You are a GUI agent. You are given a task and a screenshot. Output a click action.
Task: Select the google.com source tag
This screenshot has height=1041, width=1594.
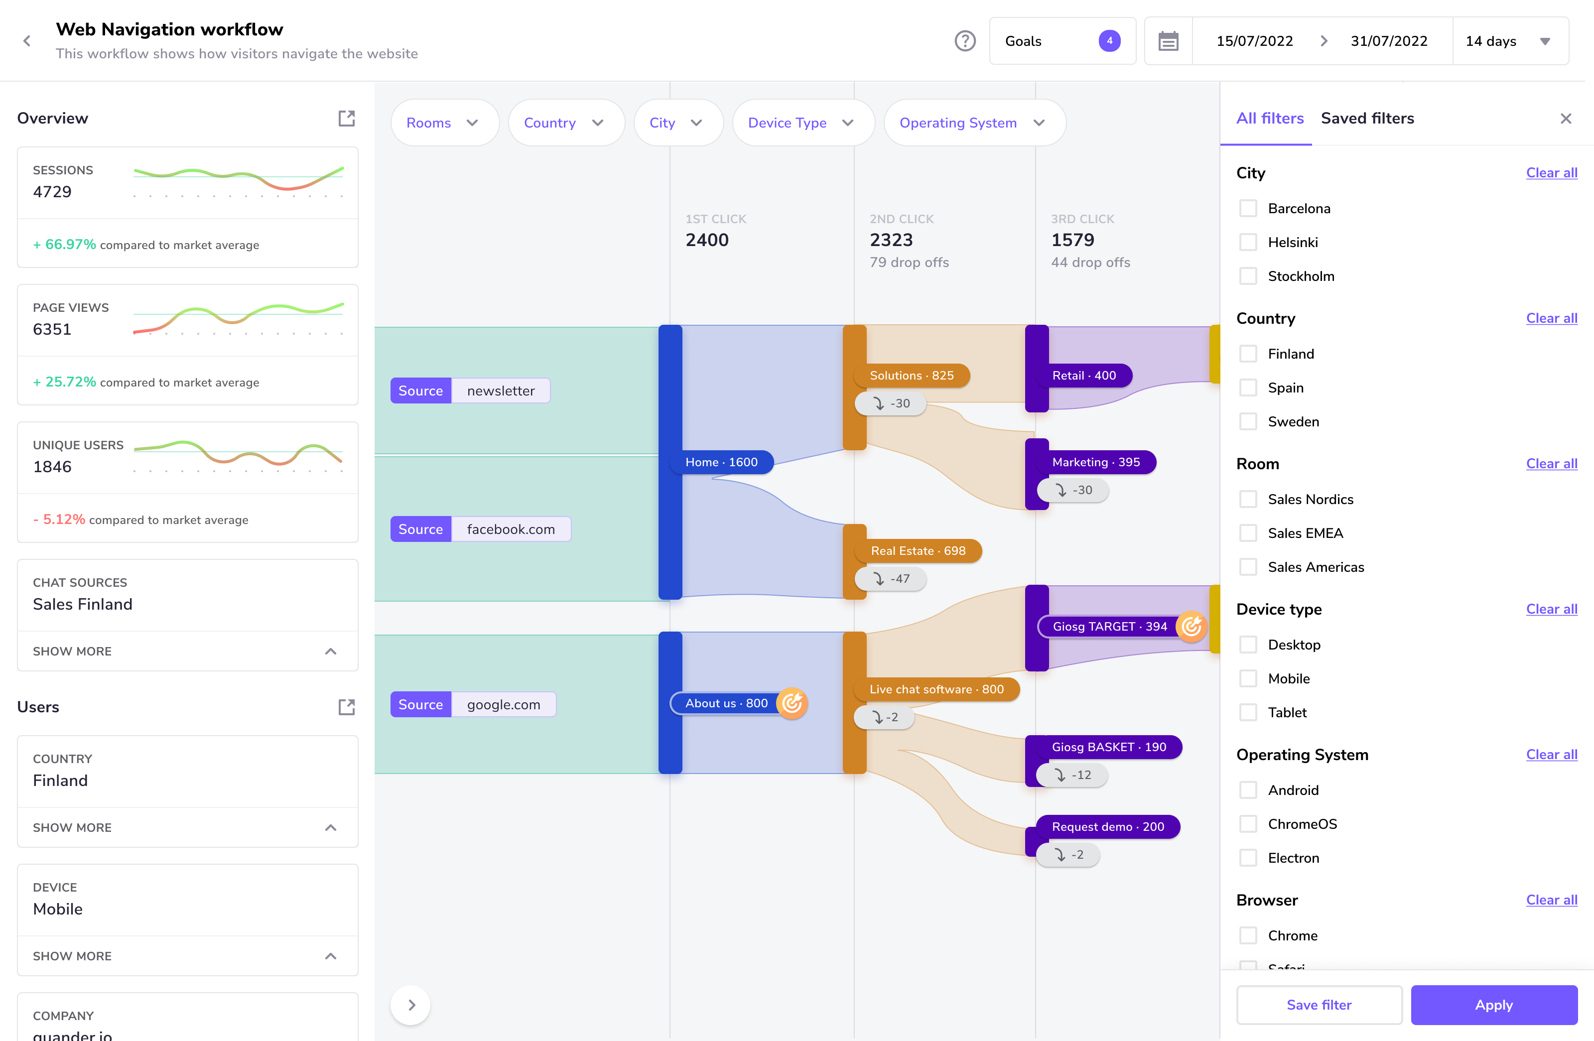click(473, 704)
